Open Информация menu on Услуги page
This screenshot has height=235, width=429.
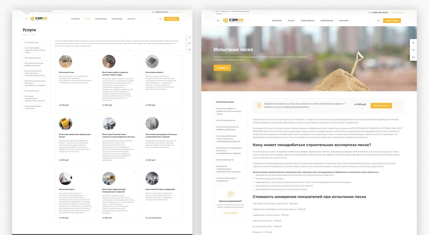(x=117, y=19)
